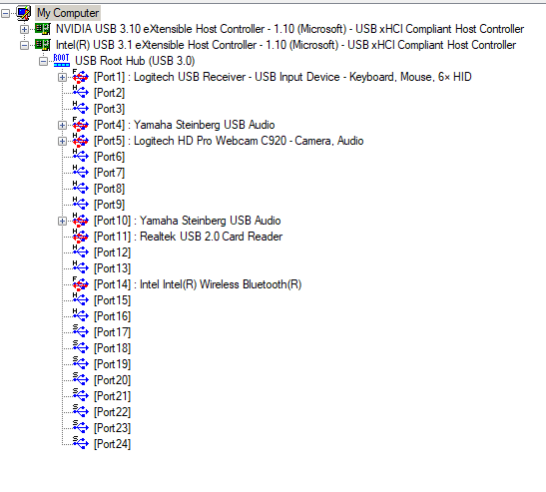Click the USB Root Hub ROOT icon
The image size is (546, 492).
[x=62, y=61]
